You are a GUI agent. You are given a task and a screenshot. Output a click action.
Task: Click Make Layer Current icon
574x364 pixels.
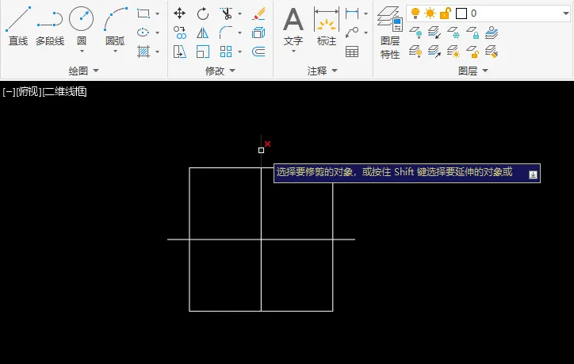pyautogui.click(x=492, y=33)
